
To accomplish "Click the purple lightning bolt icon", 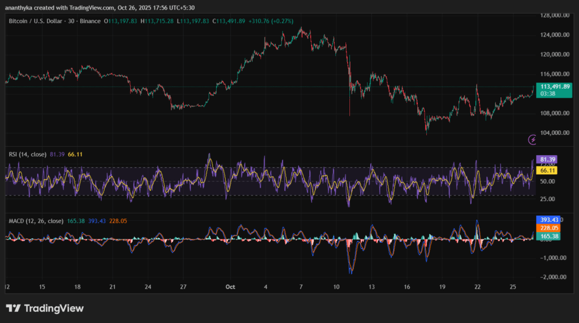I will [x=532, y=139].
